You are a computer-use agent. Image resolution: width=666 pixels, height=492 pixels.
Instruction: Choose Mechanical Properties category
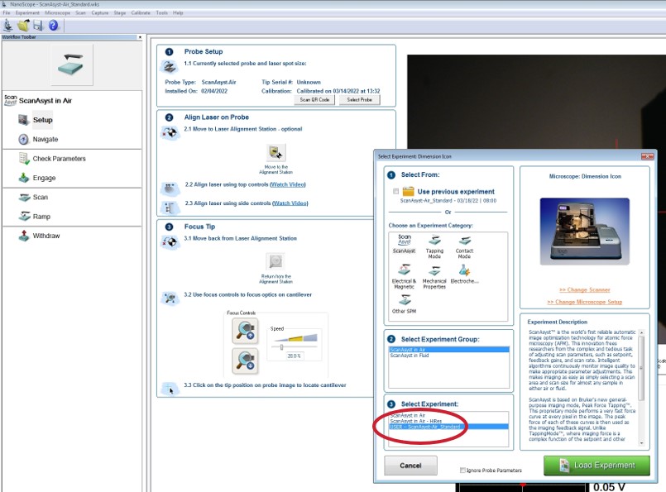click(x=434, y=277)
